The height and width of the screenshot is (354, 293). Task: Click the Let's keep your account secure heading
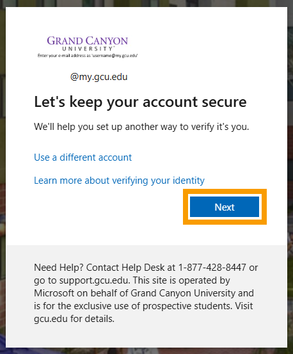pos(140,102)
